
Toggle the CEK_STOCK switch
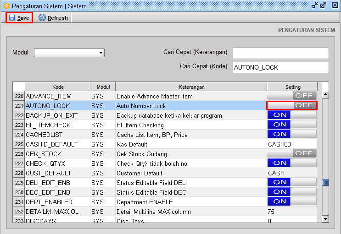point(291,153)
